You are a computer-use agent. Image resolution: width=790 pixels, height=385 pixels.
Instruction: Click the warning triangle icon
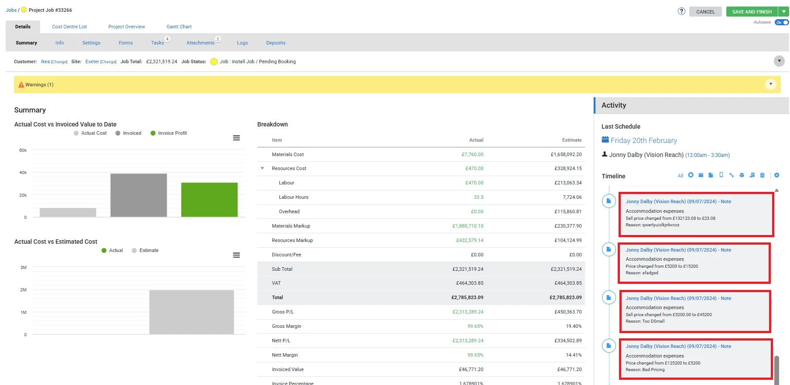click(x=21, y=85)
